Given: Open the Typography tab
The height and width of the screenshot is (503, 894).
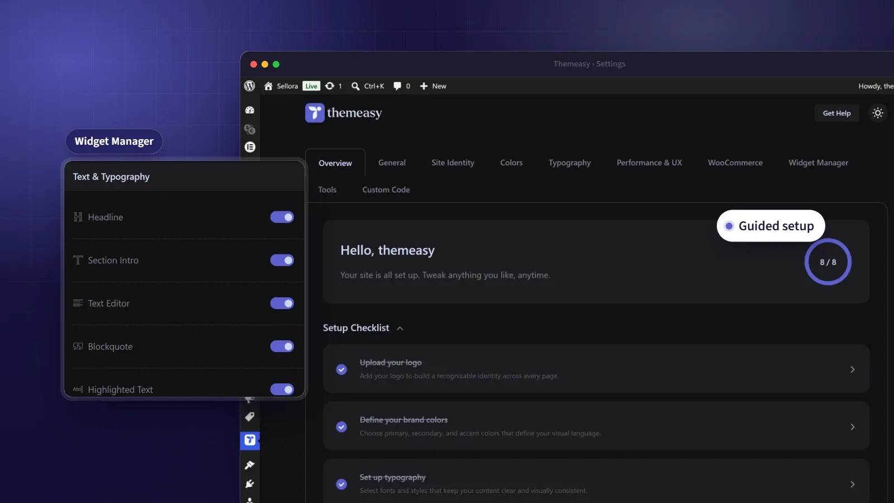Looking at the screenshot, I should coord(569,163).
